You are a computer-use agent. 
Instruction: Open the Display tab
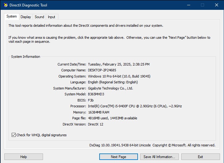[x=26, y=17]
